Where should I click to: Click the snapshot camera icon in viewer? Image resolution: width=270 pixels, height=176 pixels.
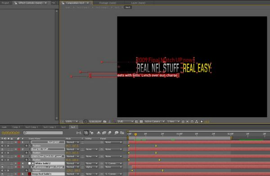(105, 122)
